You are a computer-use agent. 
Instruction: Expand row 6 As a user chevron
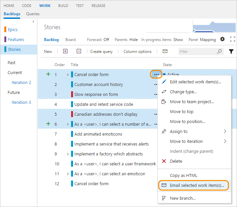click(68, 124)
